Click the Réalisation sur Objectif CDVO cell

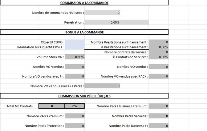point(75,47)
